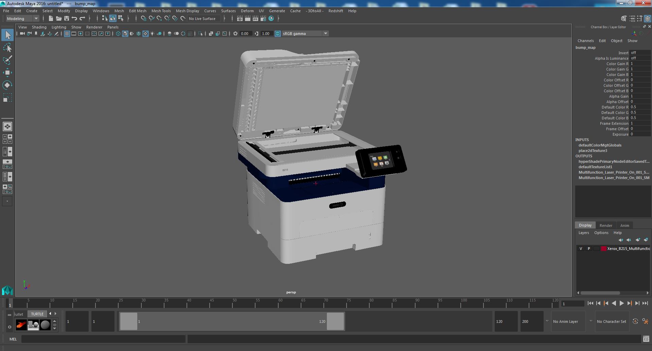Screen dimensions: 652x351
Task: Select the arrow Select tool
Action: (x=7, y=35)
